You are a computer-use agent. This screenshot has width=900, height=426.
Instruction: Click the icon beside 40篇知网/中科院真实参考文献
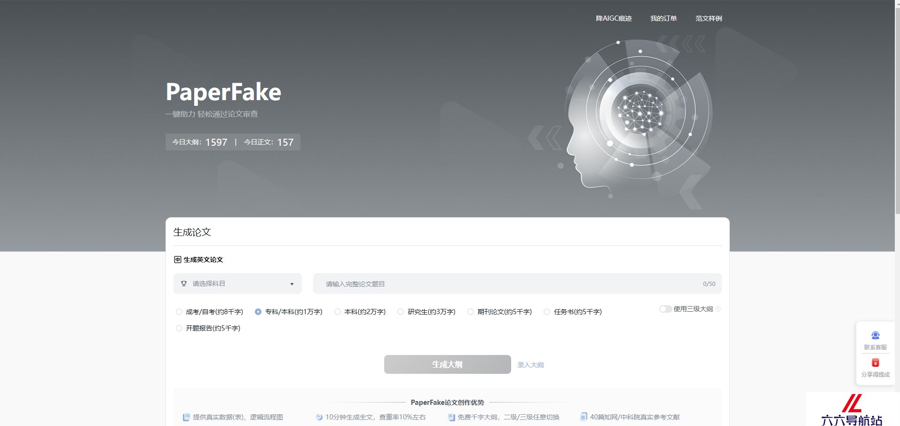pos(584,417)
